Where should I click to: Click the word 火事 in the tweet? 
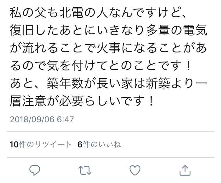(x=109, y=48)
